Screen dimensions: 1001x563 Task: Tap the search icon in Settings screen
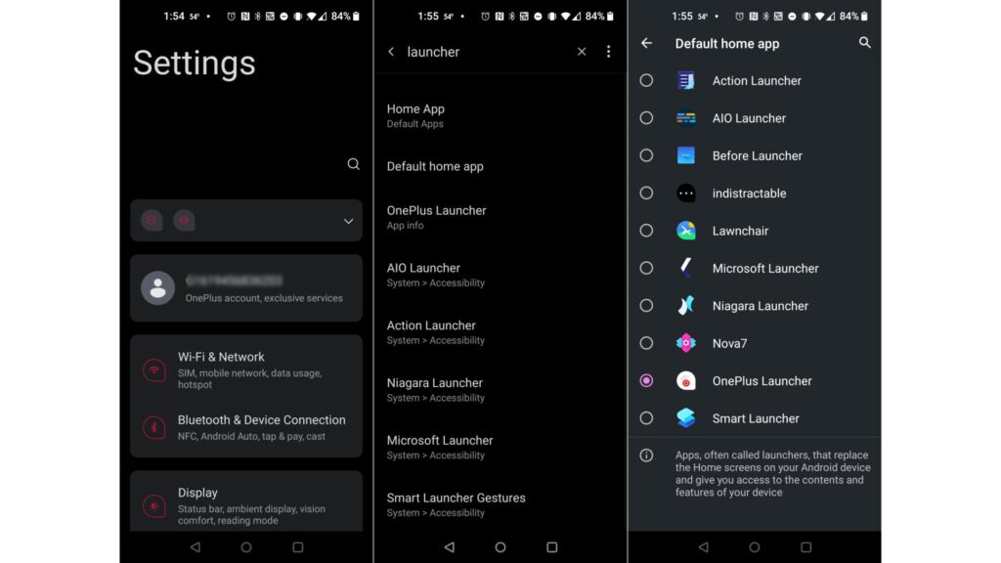tap(353, 164)
